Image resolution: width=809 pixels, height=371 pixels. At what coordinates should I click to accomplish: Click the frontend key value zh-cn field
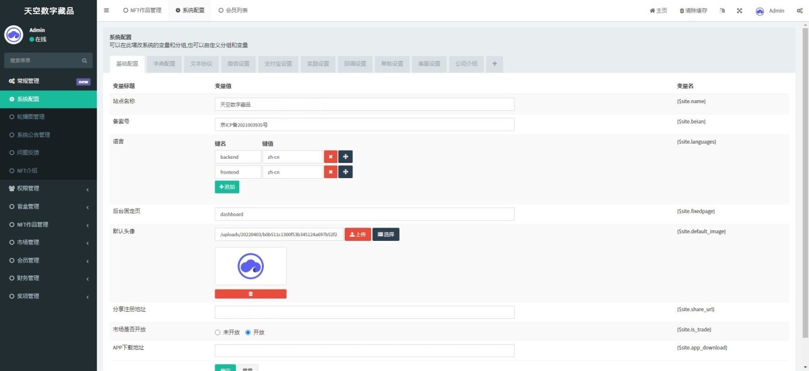[x=293, y=172]
